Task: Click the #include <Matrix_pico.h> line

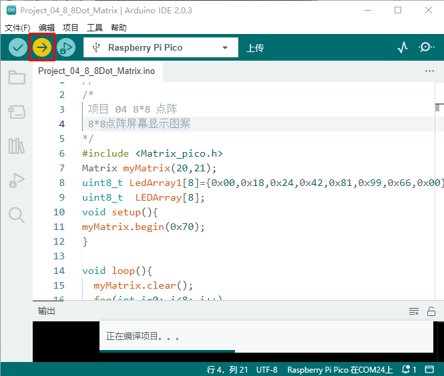Action: pos(152,153)
